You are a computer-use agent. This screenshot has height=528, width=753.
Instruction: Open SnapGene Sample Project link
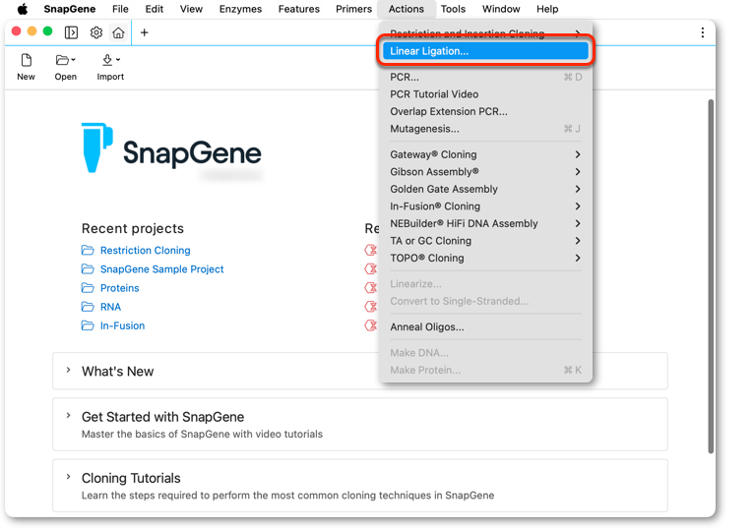tap(161, 269)
